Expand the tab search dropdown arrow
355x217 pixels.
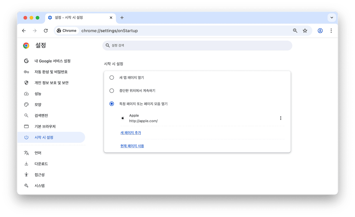(x=332, y=18)
